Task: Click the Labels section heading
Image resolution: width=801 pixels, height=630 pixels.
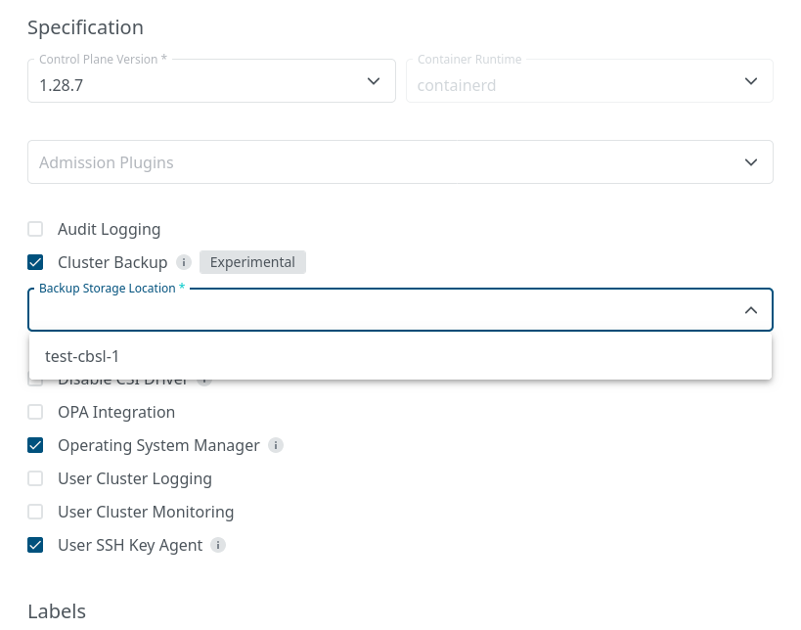Action: pyautogui.click(x=57, y=611)
